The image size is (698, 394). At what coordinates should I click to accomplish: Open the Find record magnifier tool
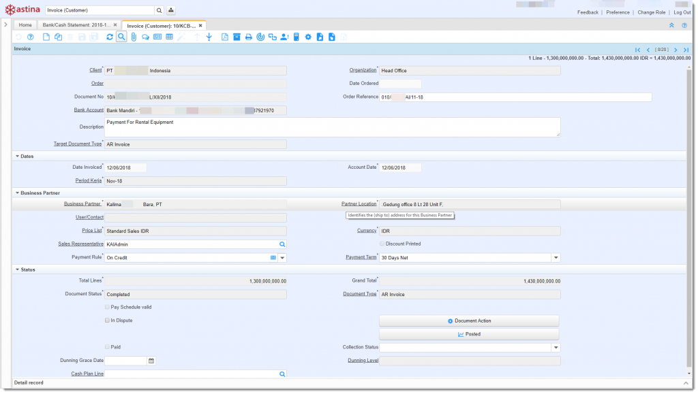pos(121,37)
